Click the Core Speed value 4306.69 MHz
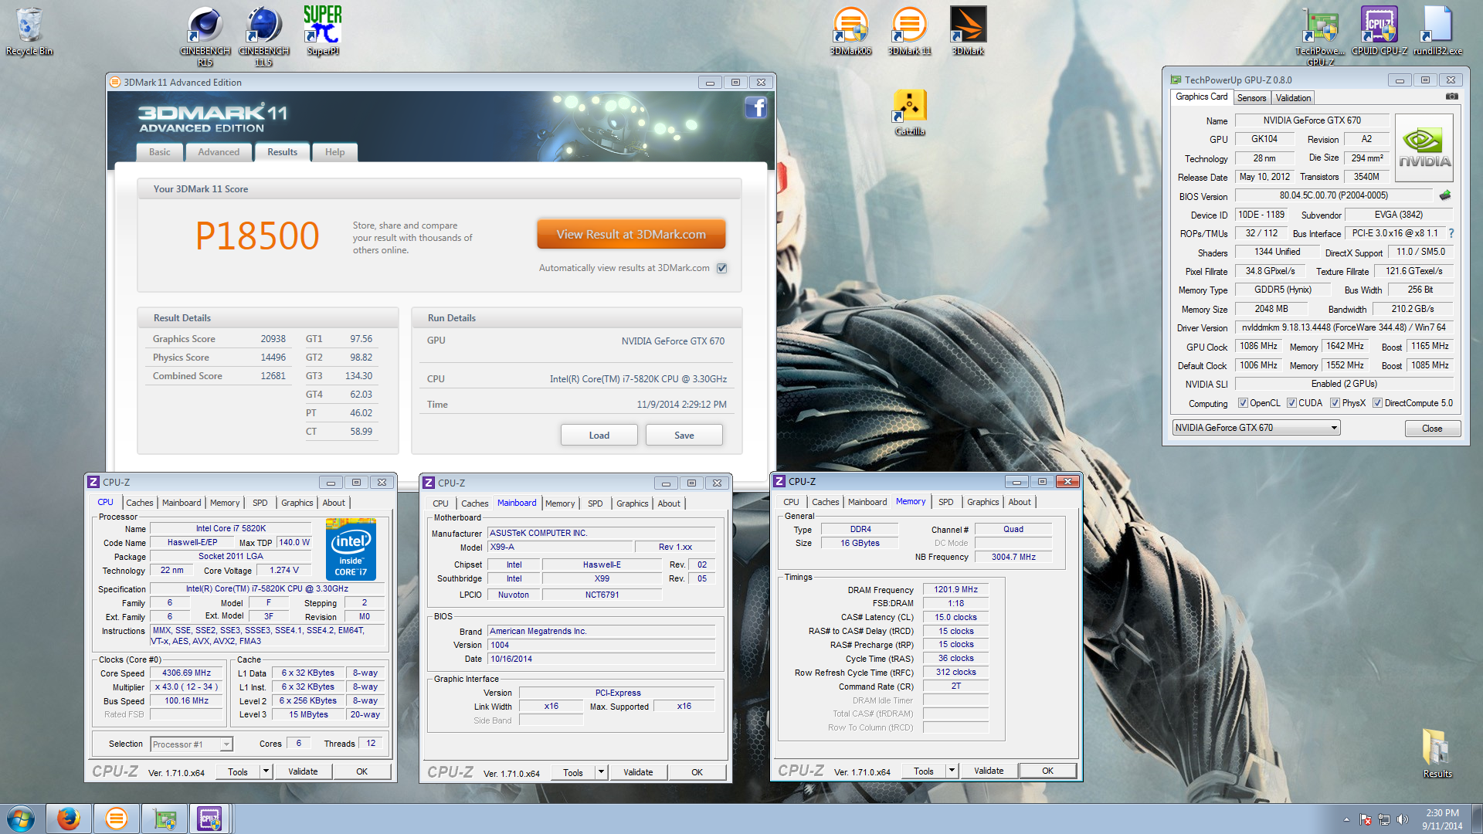The width and height of the screenshot is (1483, 834). [186, 673]
